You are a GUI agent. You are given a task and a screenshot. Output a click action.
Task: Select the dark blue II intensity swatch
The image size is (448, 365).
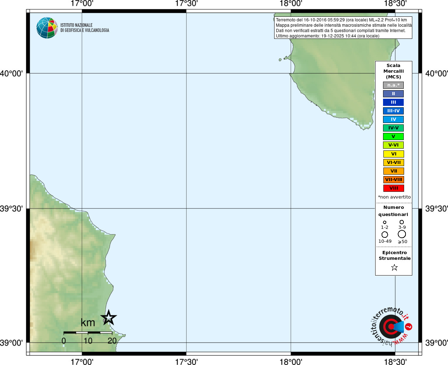point(393,94)
